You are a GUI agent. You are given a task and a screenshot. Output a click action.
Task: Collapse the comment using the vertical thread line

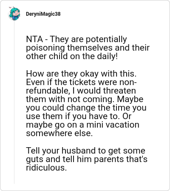coord(14,102)
